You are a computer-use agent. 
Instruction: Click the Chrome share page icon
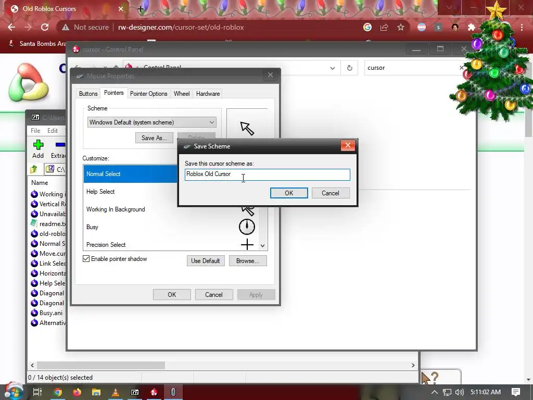[384, 27]
